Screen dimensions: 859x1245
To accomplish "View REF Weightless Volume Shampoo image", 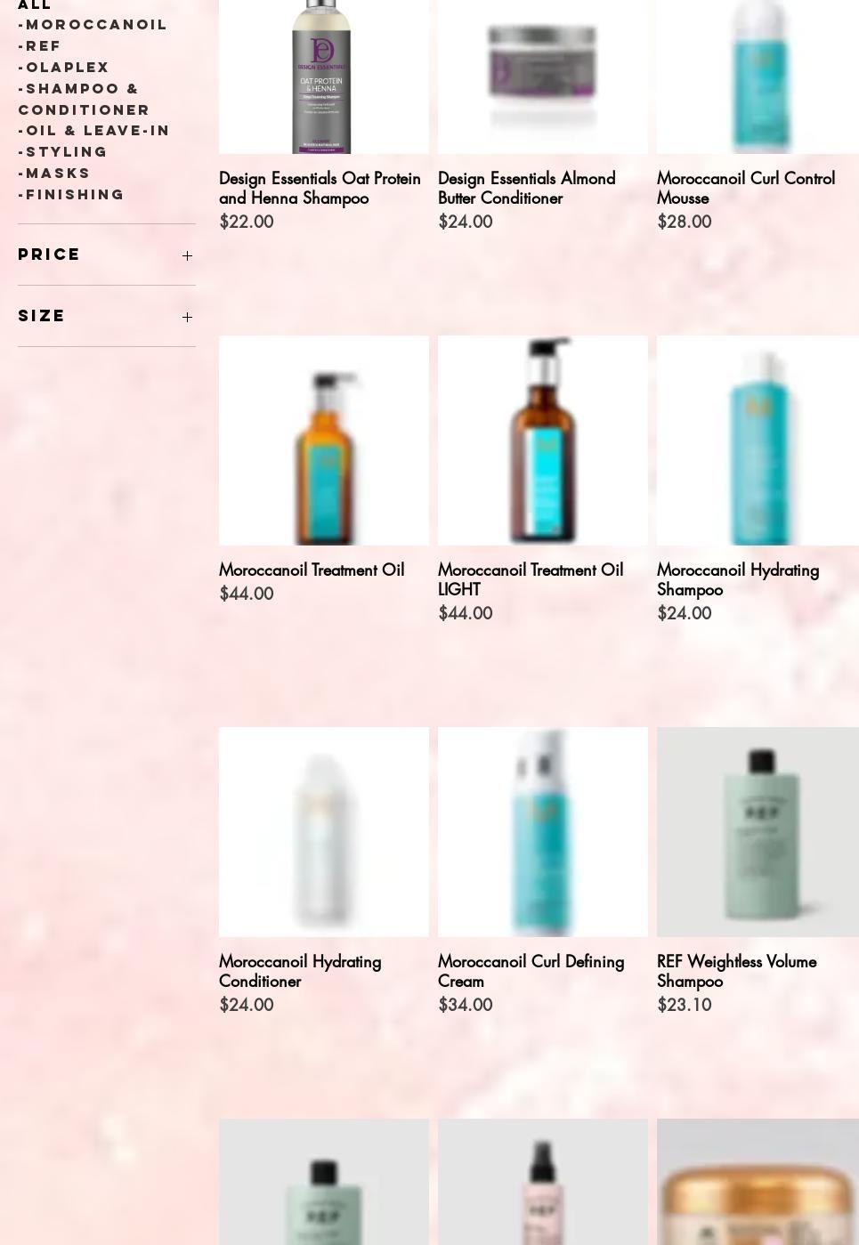I will tap(758, 832).
